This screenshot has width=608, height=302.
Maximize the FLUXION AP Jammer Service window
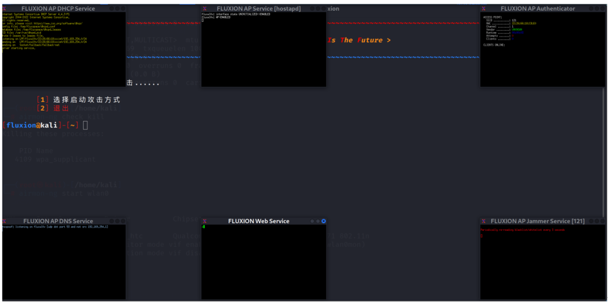tap(596, 221)
